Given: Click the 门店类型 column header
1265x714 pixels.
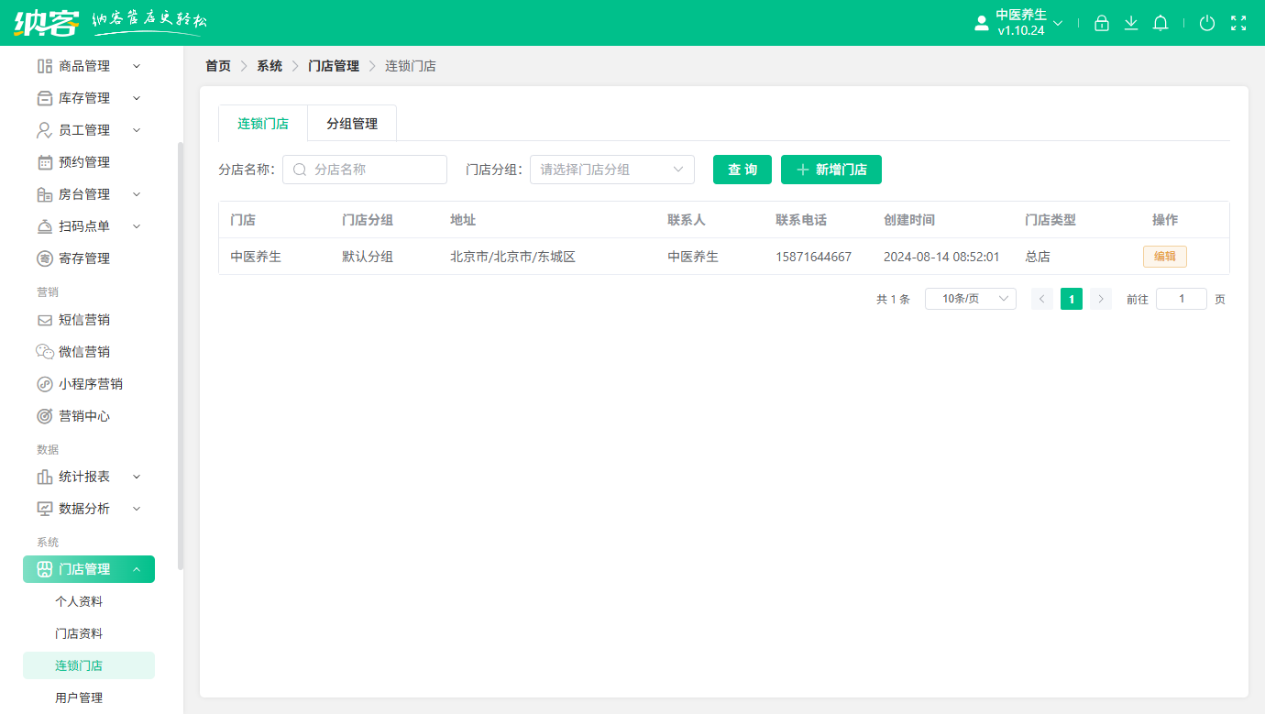Looking at the screenshot, I should [1050, 220].
